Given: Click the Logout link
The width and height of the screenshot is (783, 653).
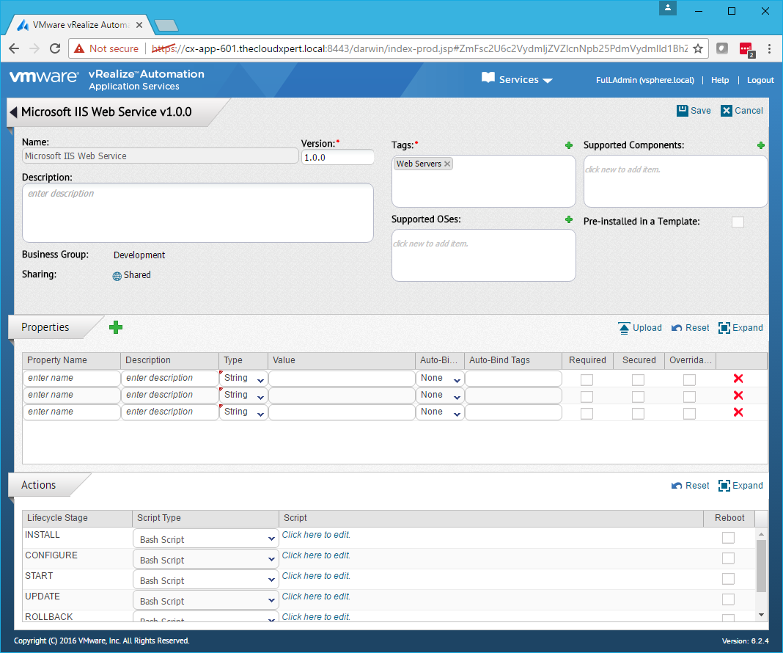Looking at the screenshot, I should click(x=760, y=80).
